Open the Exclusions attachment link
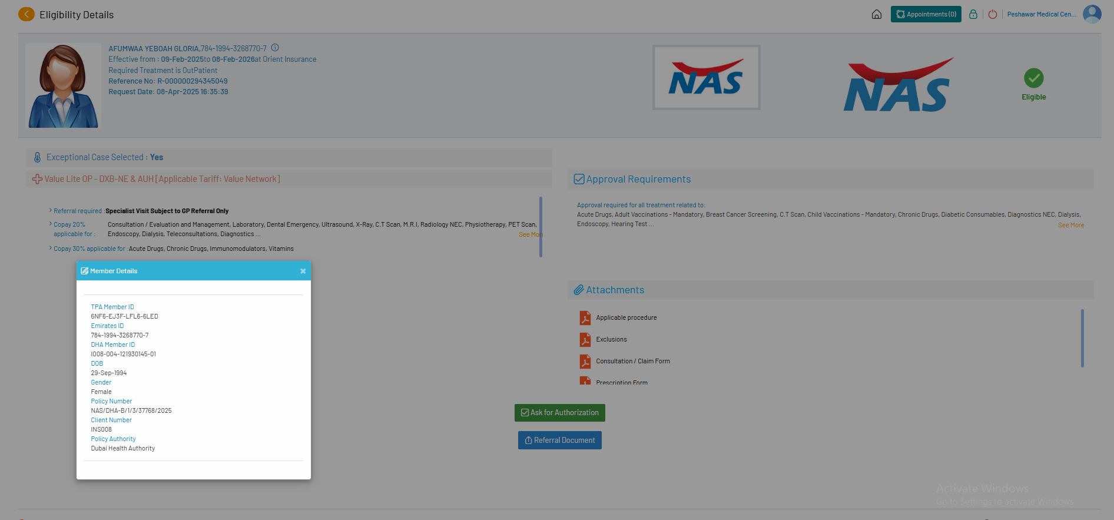 [611, 339]
